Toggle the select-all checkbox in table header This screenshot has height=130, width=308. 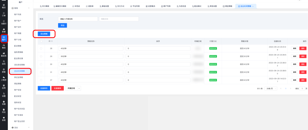(41, 41)
